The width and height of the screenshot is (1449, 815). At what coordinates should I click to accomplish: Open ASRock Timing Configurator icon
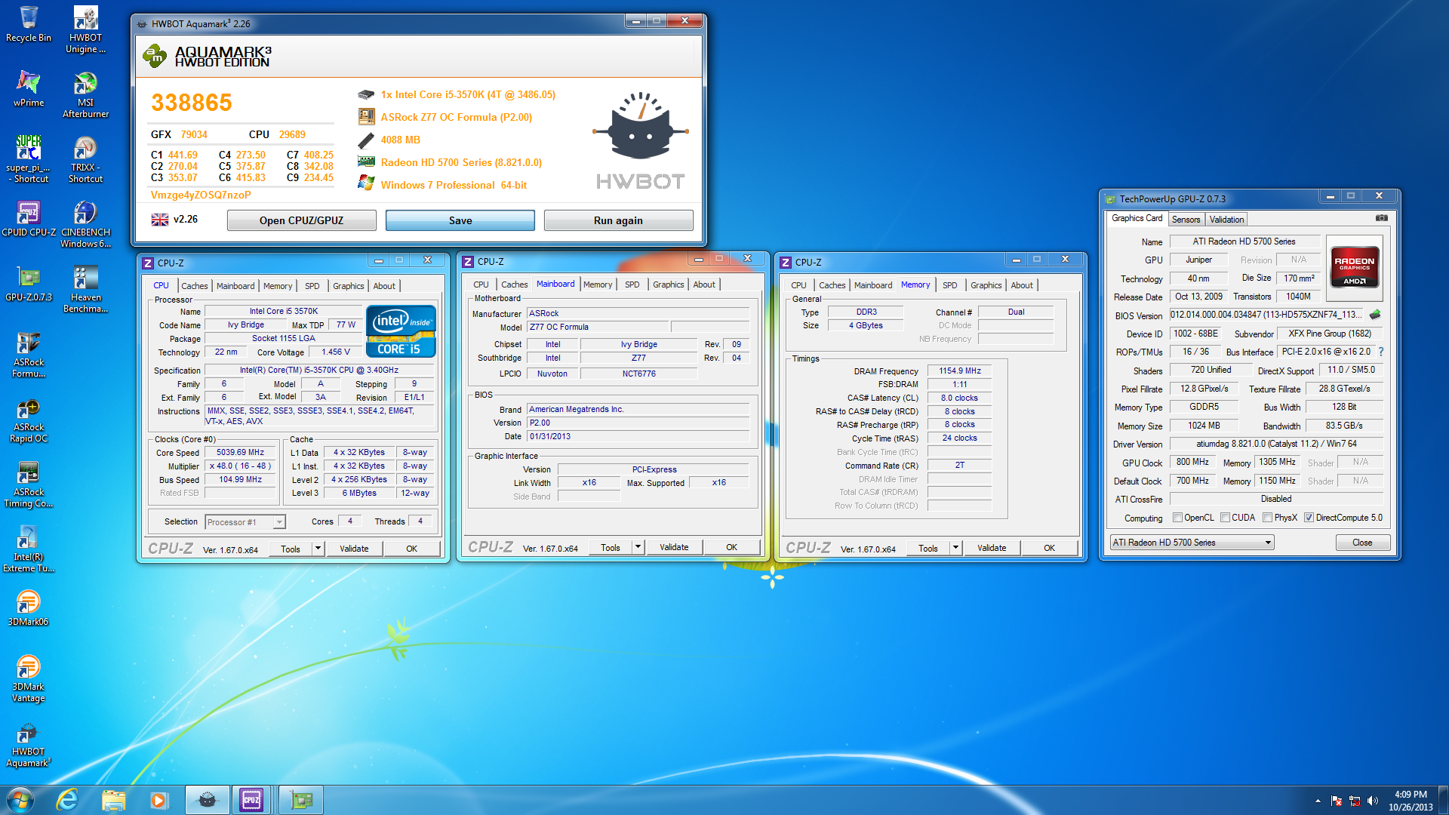click(28, 484)
